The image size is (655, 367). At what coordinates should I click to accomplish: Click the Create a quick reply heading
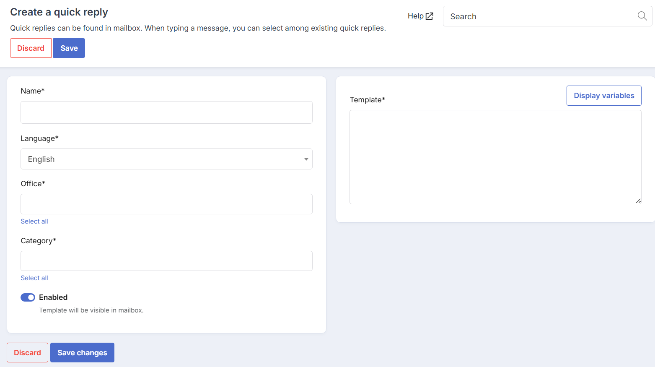click(x=59, y=12)
